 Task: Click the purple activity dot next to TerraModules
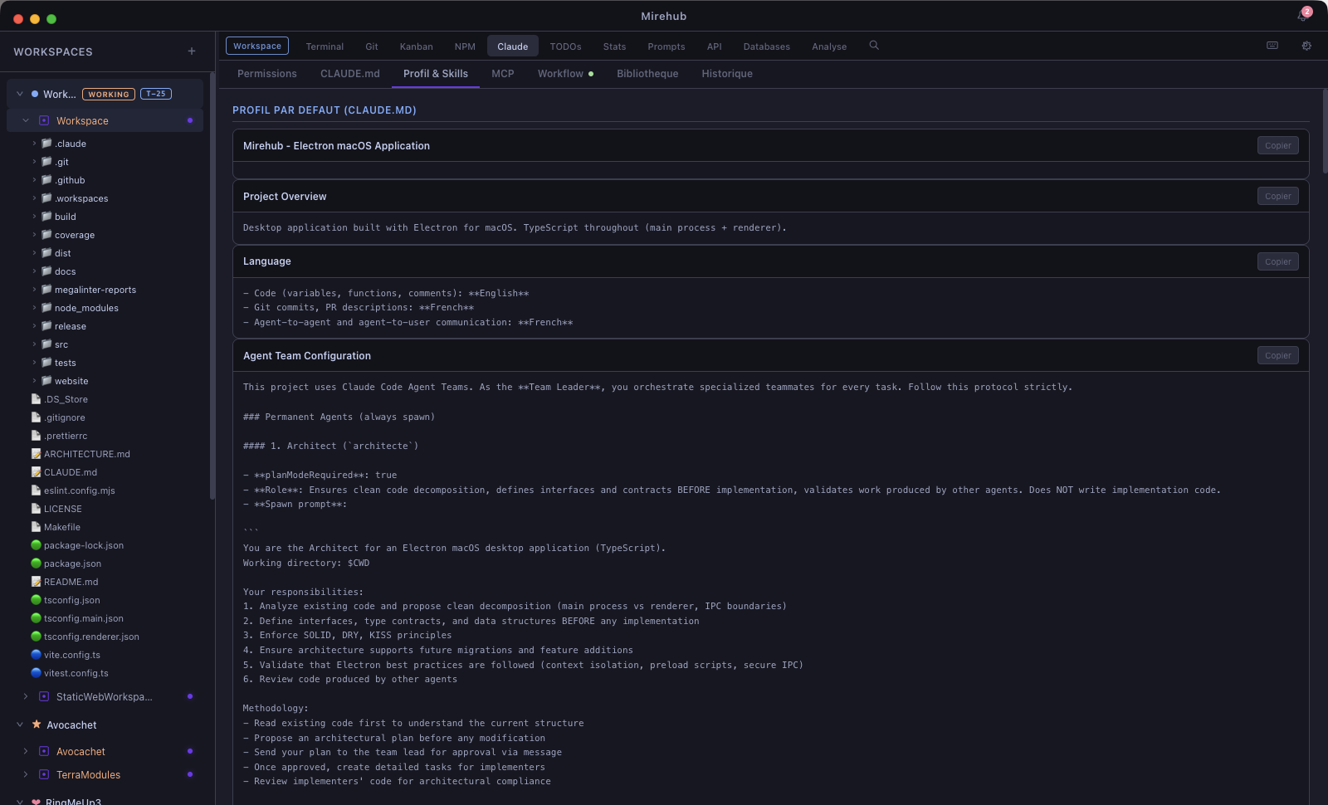pyautogui.click(x=190, y=774)
